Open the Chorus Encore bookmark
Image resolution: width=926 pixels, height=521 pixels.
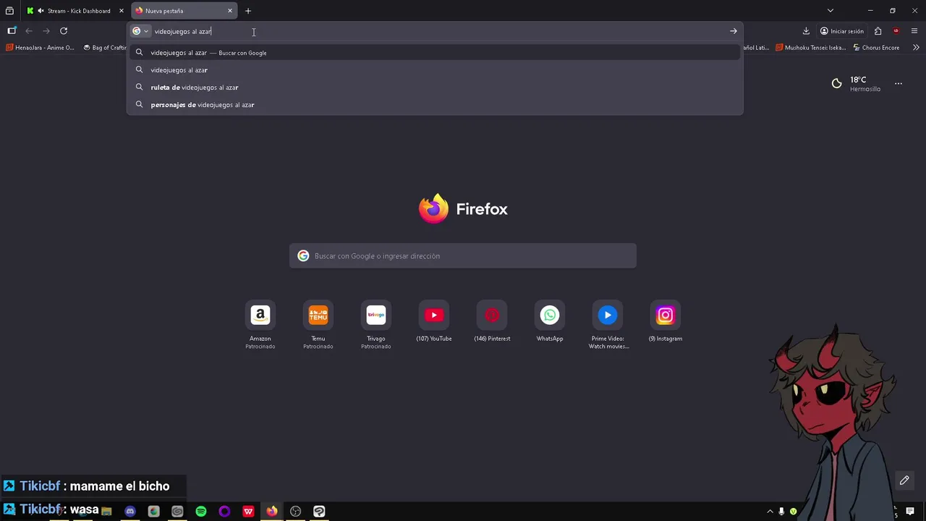pyautogui.click(x=877, y=48)
